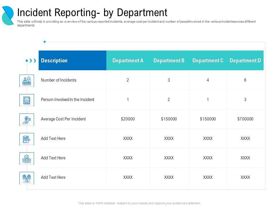Click the Department B column header
279x209 pixels.
click(x=169, y=61)
